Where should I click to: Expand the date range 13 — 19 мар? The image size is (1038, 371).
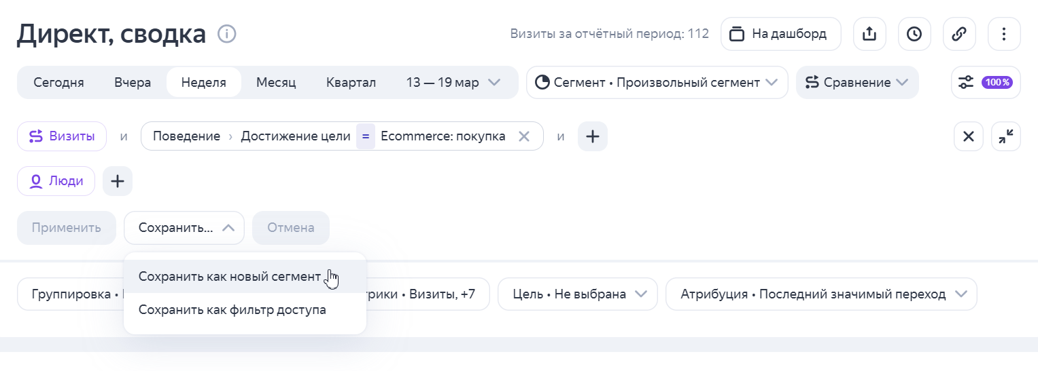(x=453, y=83)
